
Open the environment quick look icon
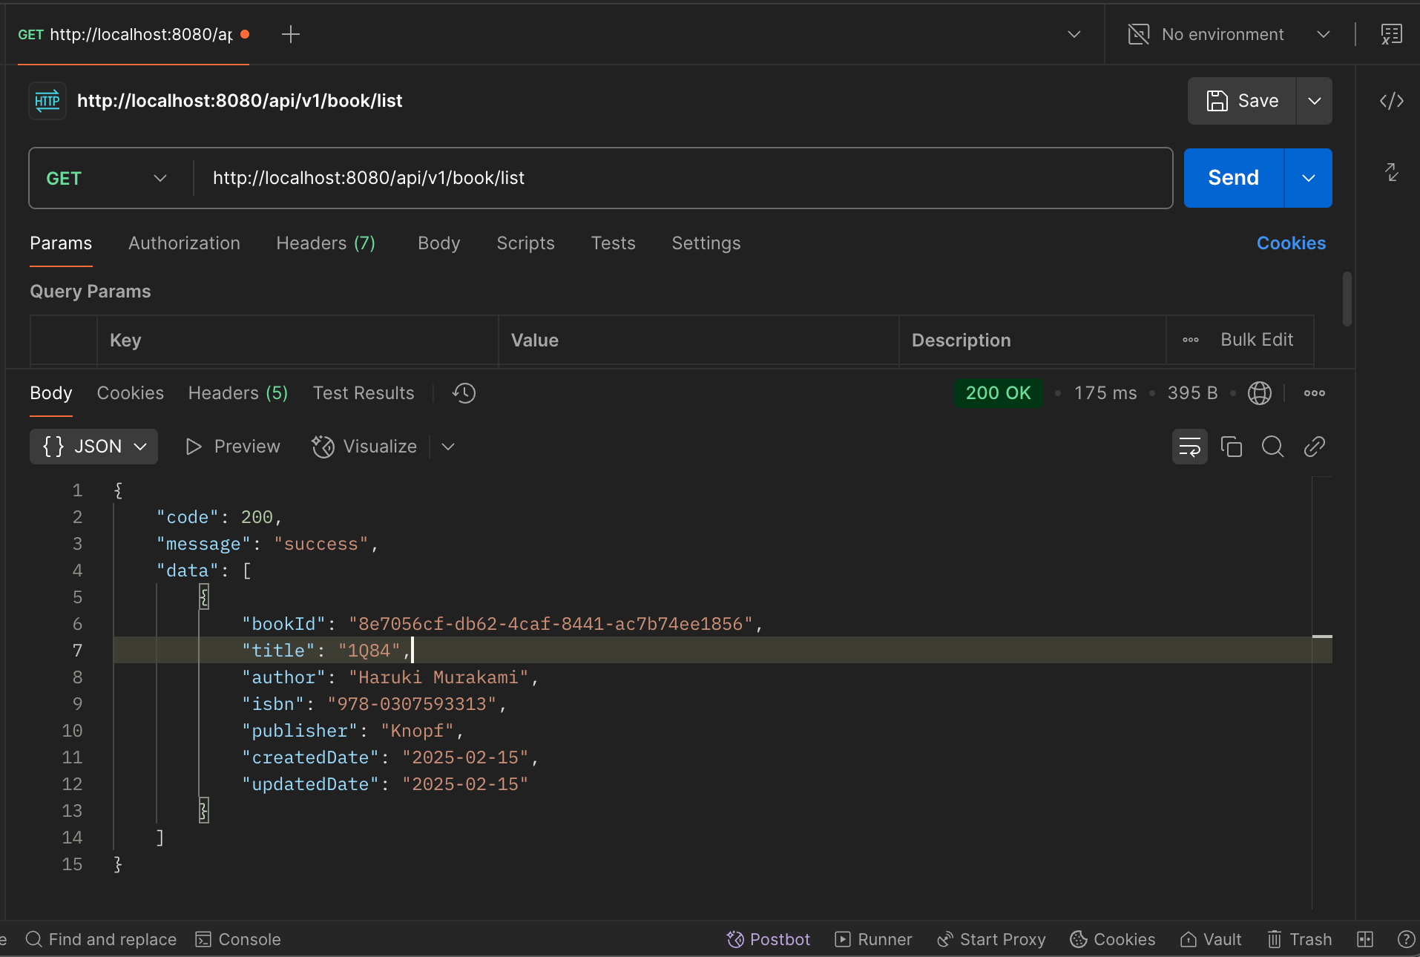(x=1391, y=34)
